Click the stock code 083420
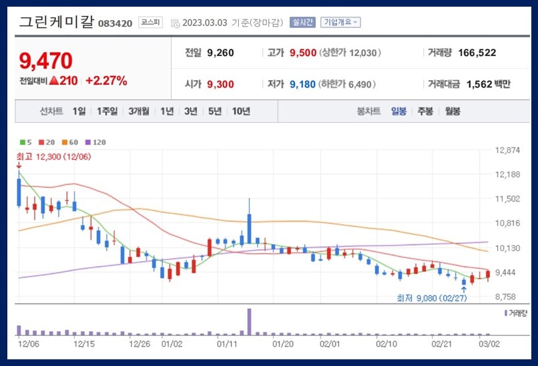 click(115, 23)
